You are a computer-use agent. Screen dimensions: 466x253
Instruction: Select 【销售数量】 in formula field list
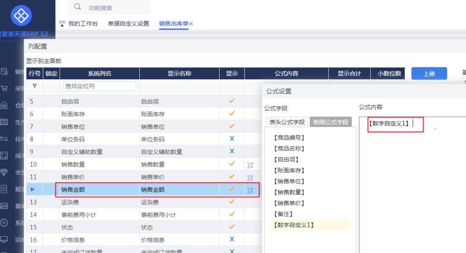[289, 192]
